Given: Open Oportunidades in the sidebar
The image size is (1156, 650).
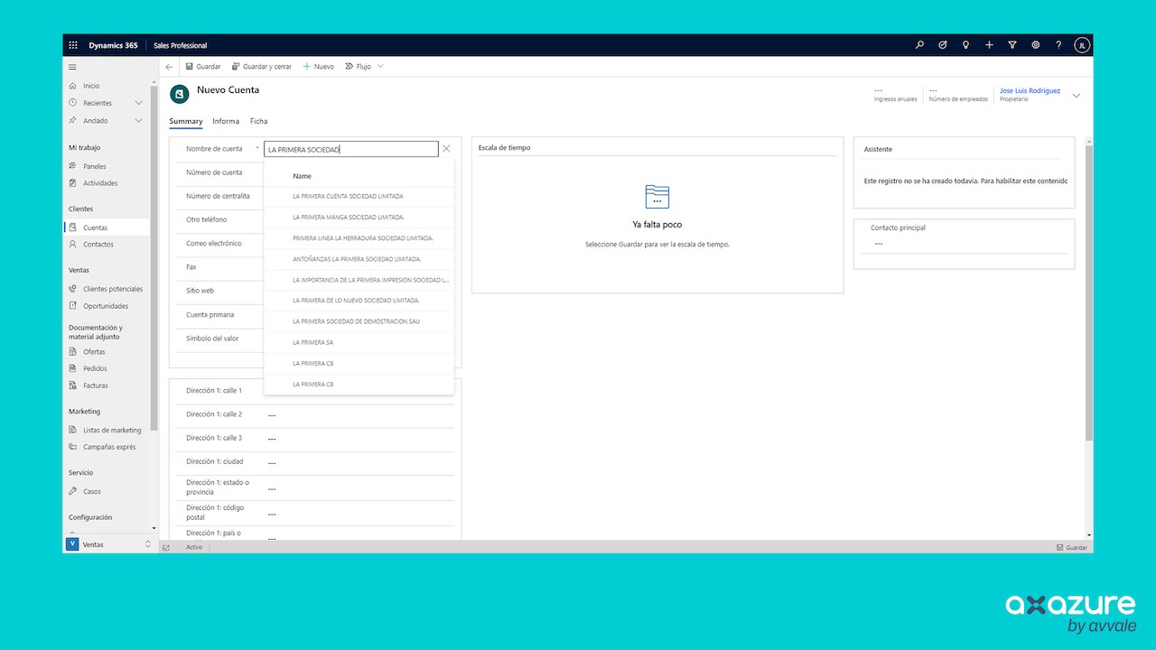Looking at the screenshot, I should [x=105, y=306].
